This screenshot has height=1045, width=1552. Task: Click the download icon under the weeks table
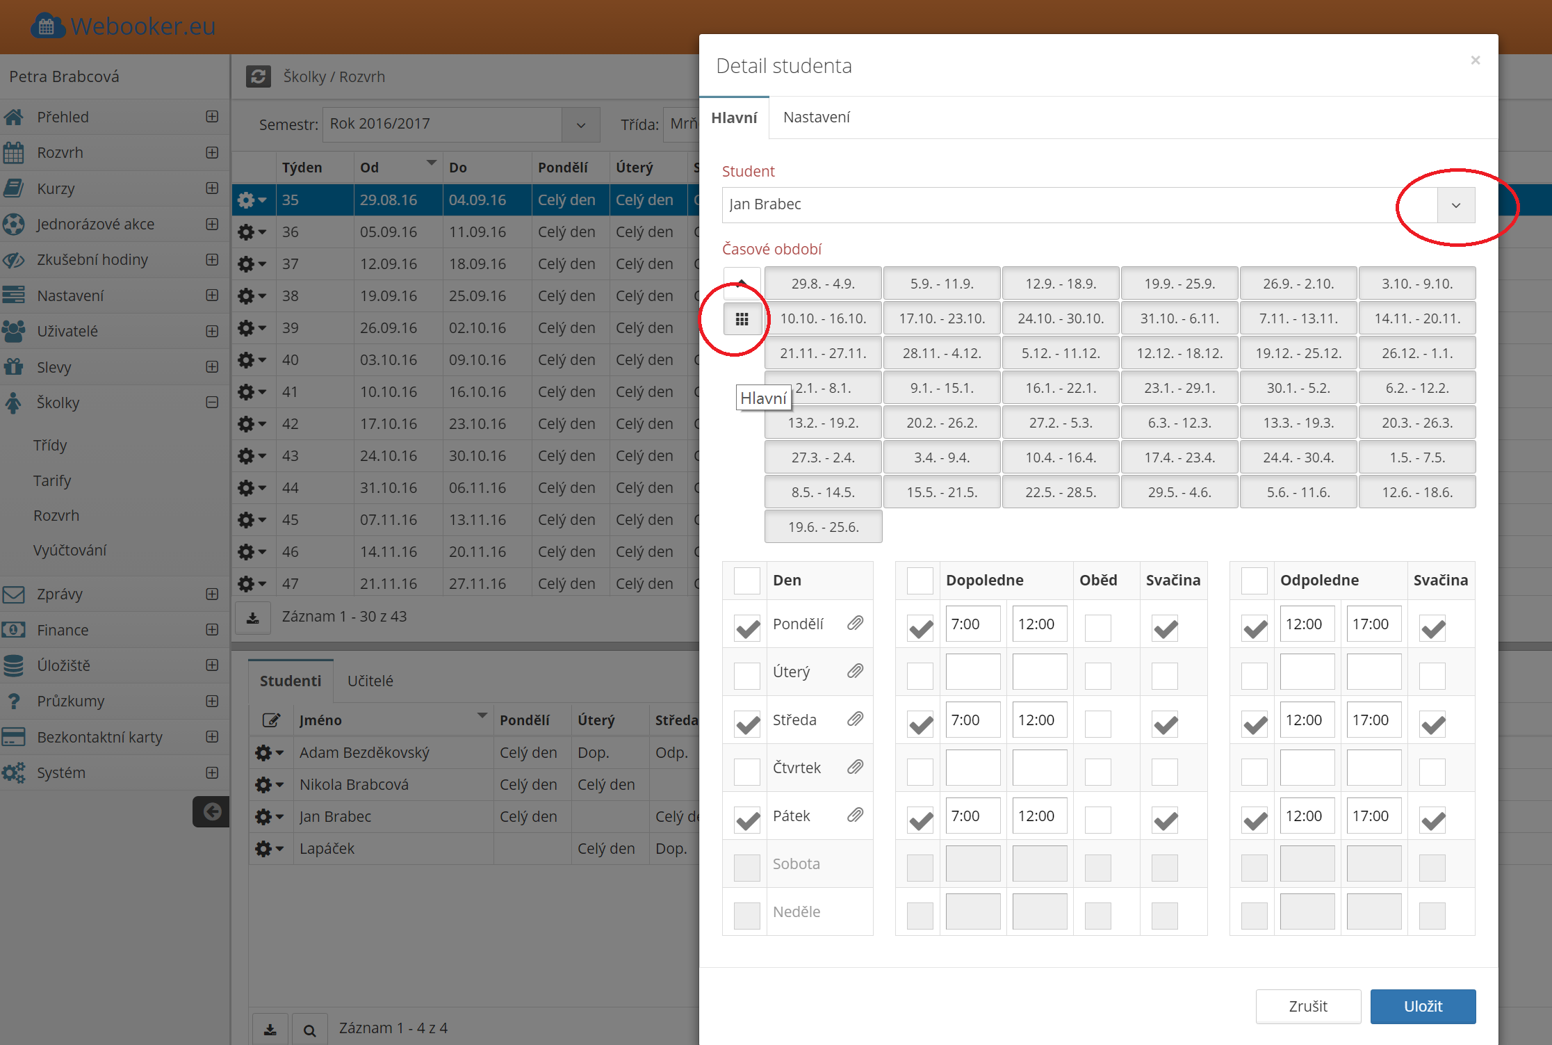(x=253, y=617)
